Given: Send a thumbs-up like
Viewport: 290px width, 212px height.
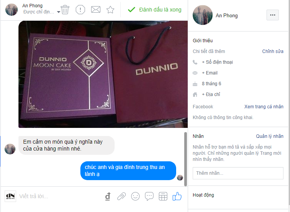Looking at the screenshot, I should tap(177, 196).
